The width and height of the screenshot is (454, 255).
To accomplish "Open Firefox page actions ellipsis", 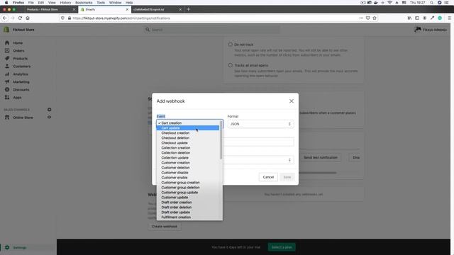I will (361, 18).
